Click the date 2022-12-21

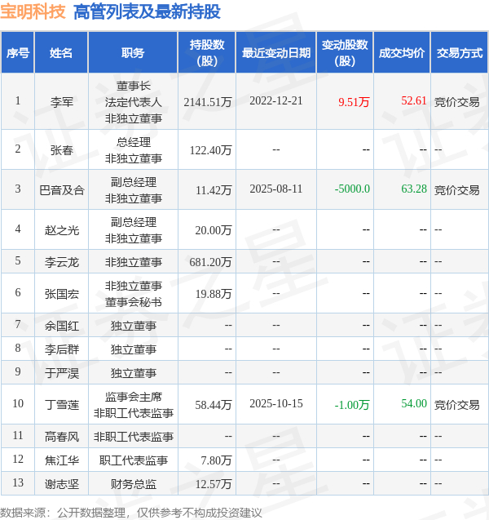pos(276,100)
